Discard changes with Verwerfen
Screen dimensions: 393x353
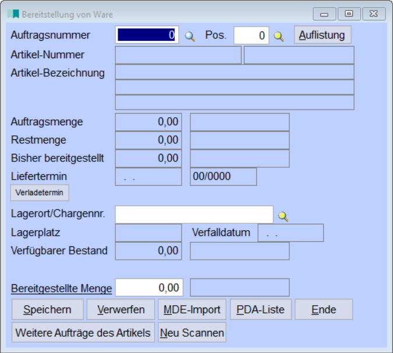[121, 309]
